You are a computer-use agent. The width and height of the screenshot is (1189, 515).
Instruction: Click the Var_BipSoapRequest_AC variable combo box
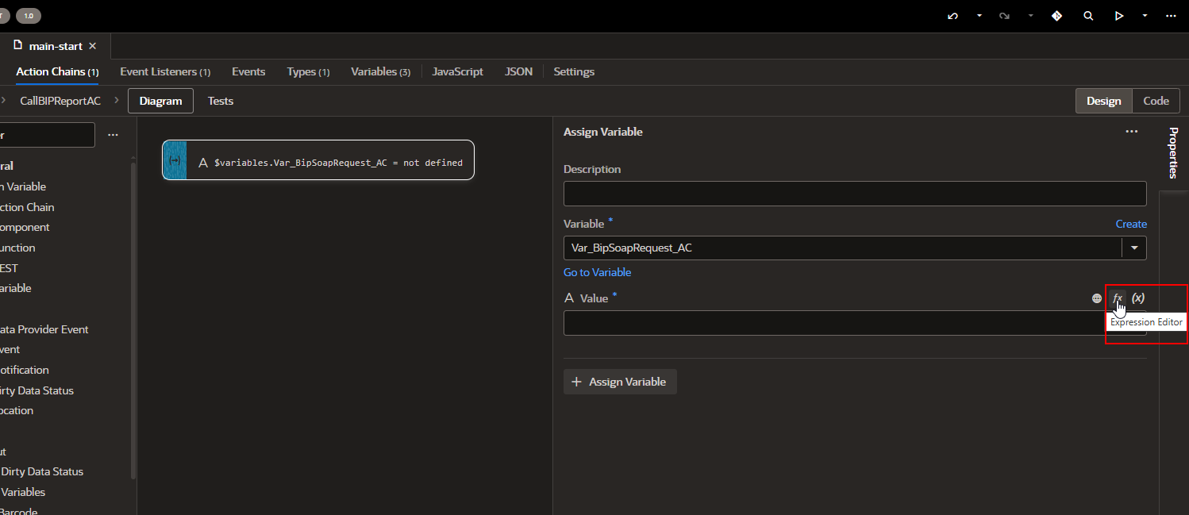coord(855,248)
